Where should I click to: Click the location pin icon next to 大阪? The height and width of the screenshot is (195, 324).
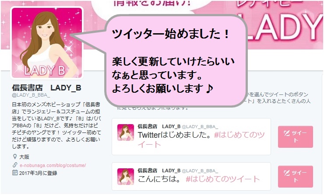tap(15, 157)
